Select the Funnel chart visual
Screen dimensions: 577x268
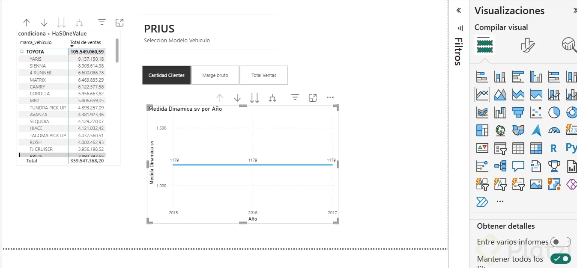pyautogui.click(x=518, y=112)
